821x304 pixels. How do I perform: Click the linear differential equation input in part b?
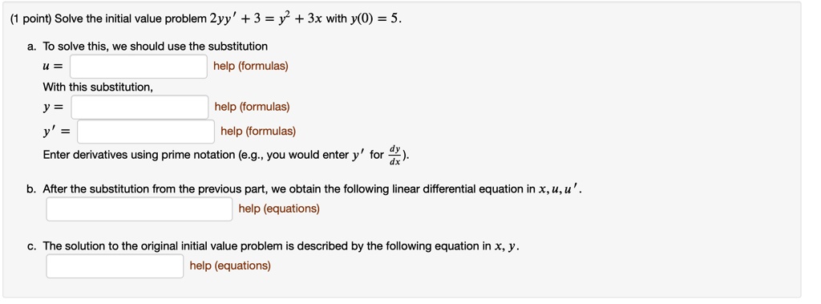(x=140, y=209)
